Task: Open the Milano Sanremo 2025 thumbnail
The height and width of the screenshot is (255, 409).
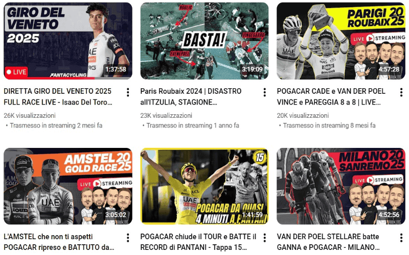Action: [341, 186]
